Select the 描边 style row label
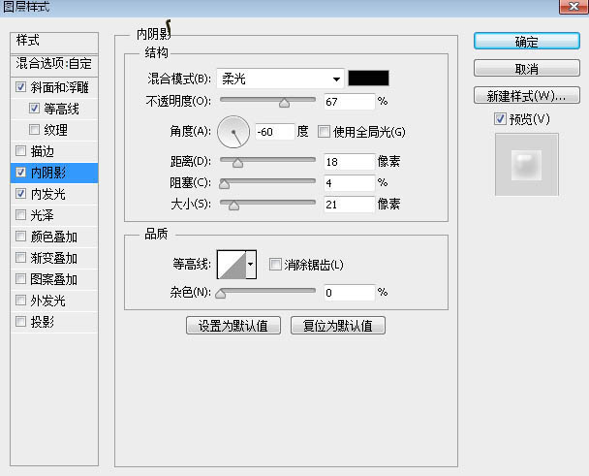This screenshot has height=476, width=589. tap(43, 151)
